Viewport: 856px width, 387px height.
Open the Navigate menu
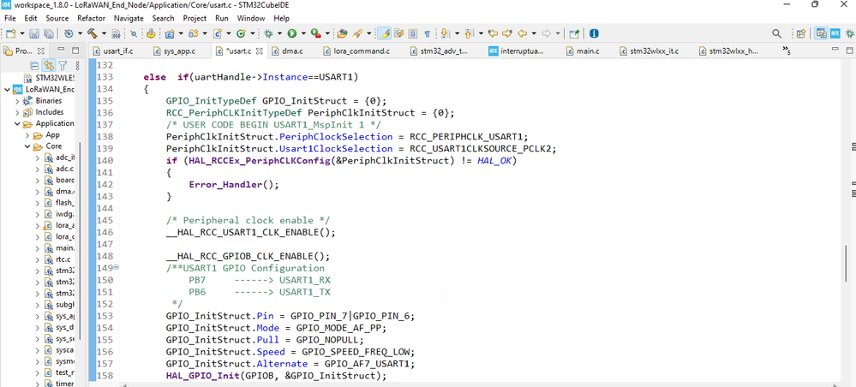[129, 18]
